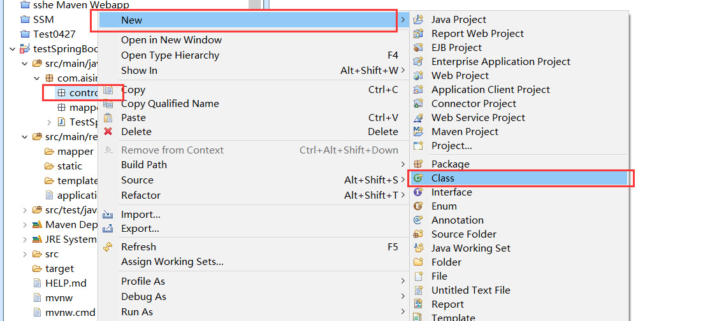This screenshot has height=321, width=724.
Task: Click the Export icon in context menu
Action: pos(108,228)
